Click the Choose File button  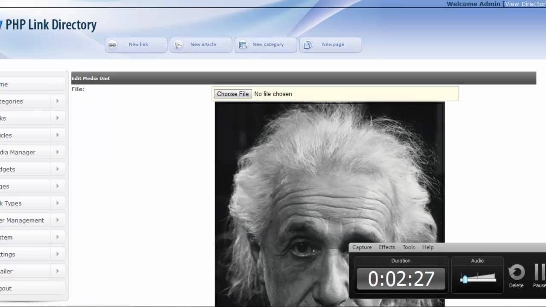coord(232,94)
